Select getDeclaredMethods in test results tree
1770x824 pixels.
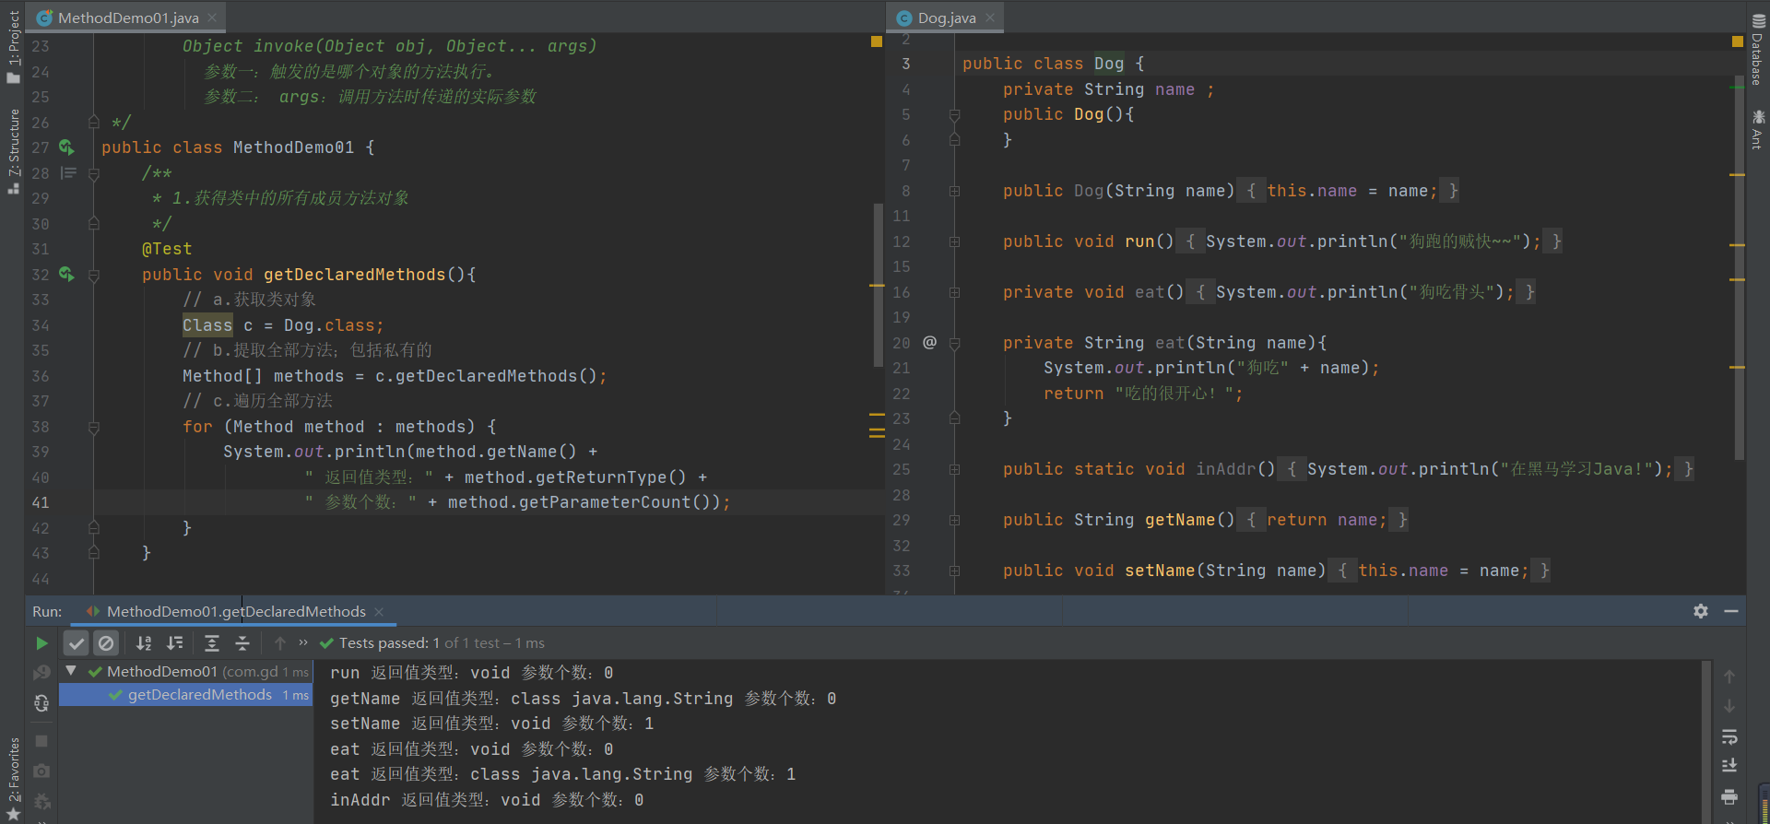[199, 695]
